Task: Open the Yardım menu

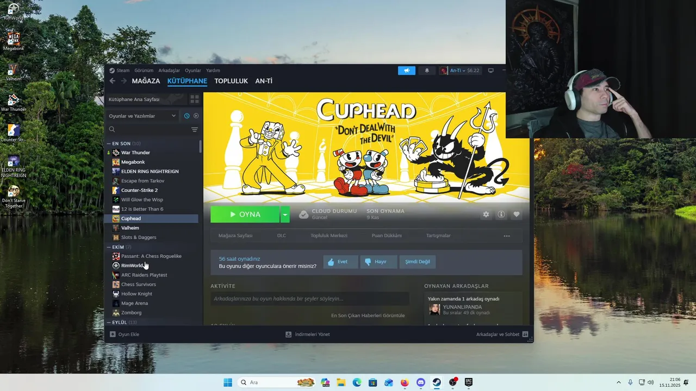Action: tap(213, 71)
